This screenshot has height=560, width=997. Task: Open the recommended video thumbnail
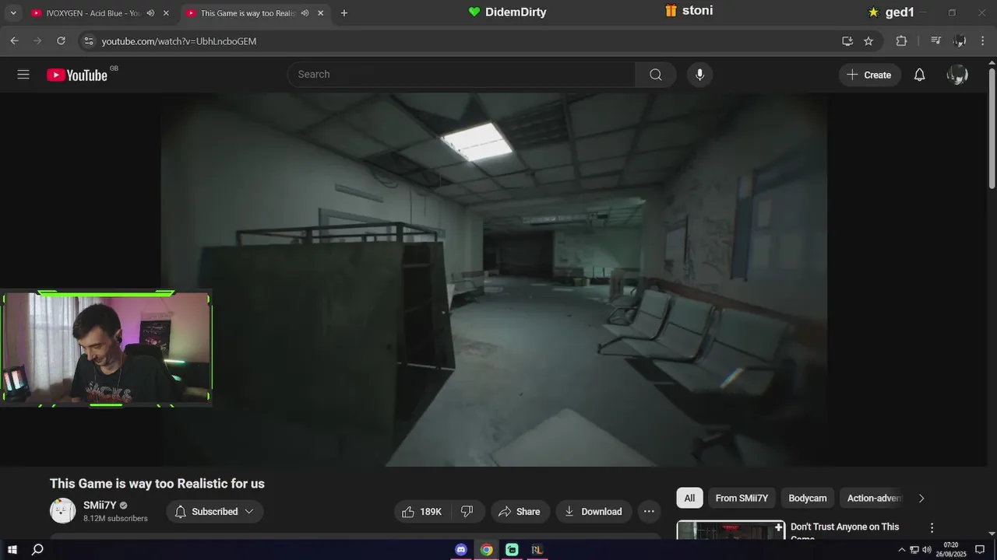731,530
